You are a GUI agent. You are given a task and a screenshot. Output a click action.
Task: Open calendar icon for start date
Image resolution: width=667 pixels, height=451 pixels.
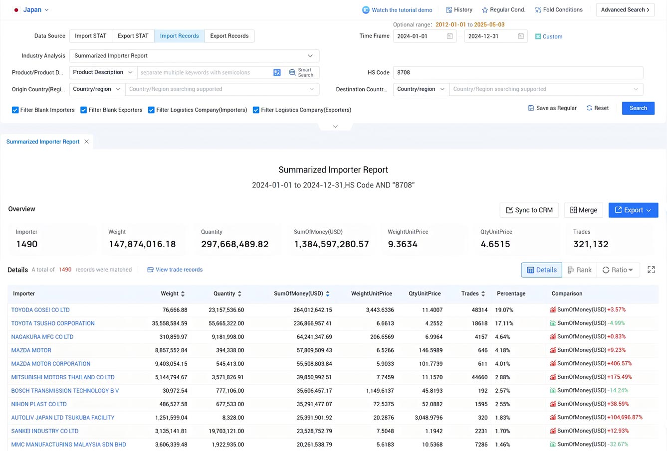449,36
